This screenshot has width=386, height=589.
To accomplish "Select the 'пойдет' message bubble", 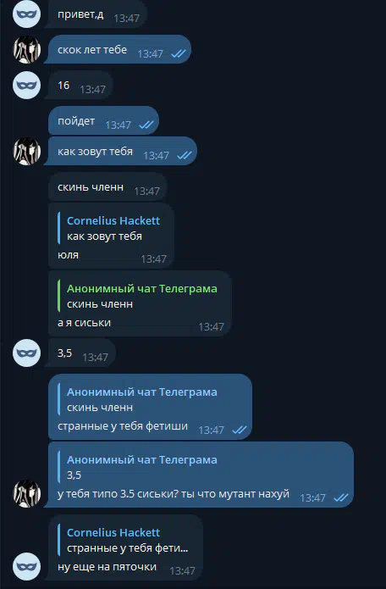I will point(103,120).
